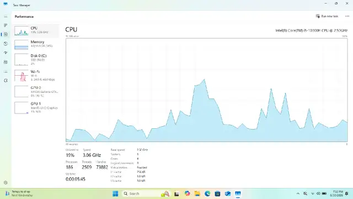Viewport: 353px width, 199px height.
Task: Click the Performance page heading
Action: tap(24, 17)
